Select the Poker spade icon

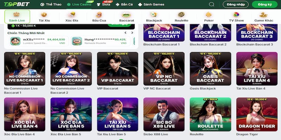[x=209, y=15]
